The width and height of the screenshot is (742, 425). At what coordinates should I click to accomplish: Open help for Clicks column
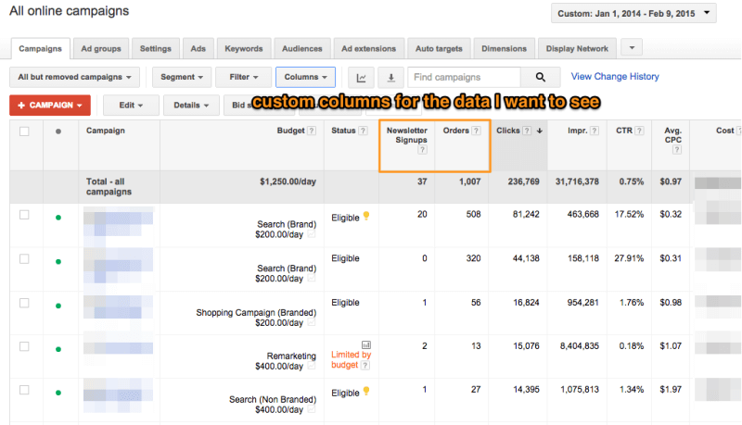tap(527, 131)
